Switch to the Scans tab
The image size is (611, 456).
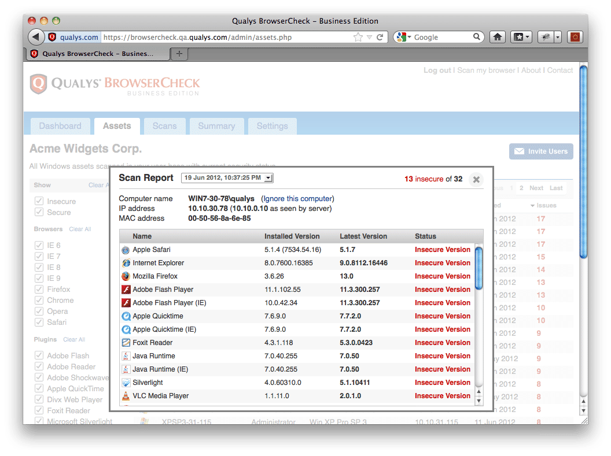click(164, 126)
